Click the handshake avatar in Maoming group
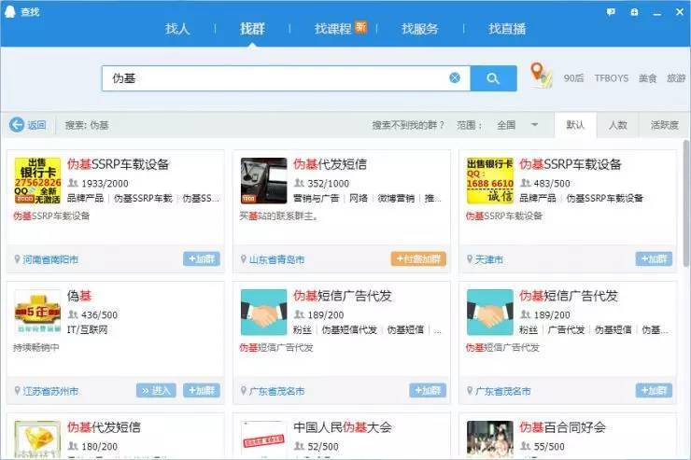The image size is (691, 460). click(x=264, y=313)
